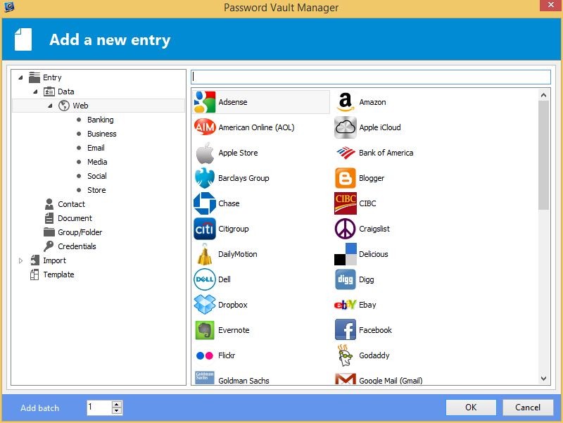Click the Import tree item label
Viewport: 563px width, 423px height.
55,260
